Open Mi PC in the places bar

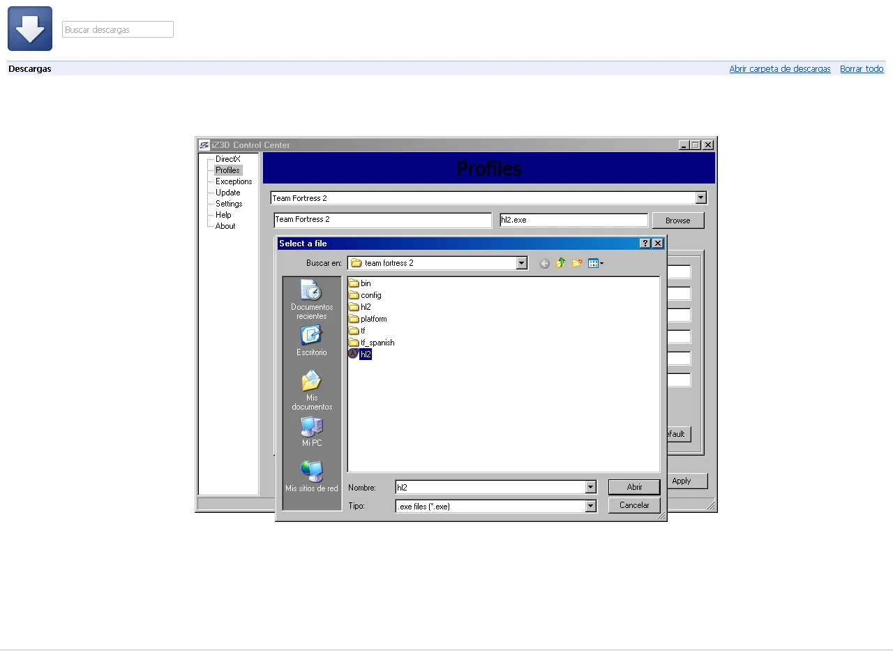312,431
